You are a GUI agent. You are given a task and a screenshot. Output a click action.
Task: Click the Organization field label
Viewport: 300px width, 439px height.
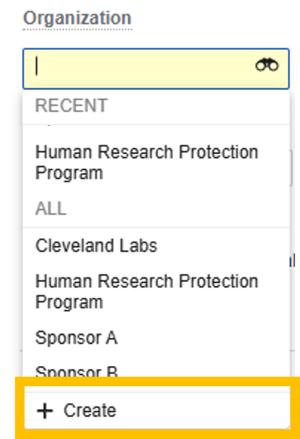click(x=77, y=18)
